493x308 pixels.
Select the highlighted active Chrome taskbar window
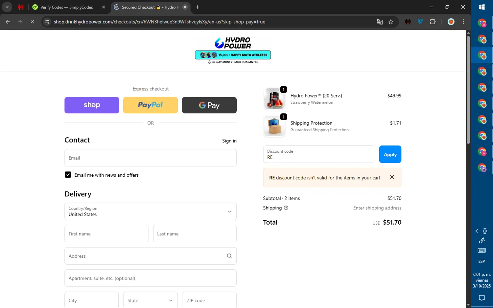482,55
